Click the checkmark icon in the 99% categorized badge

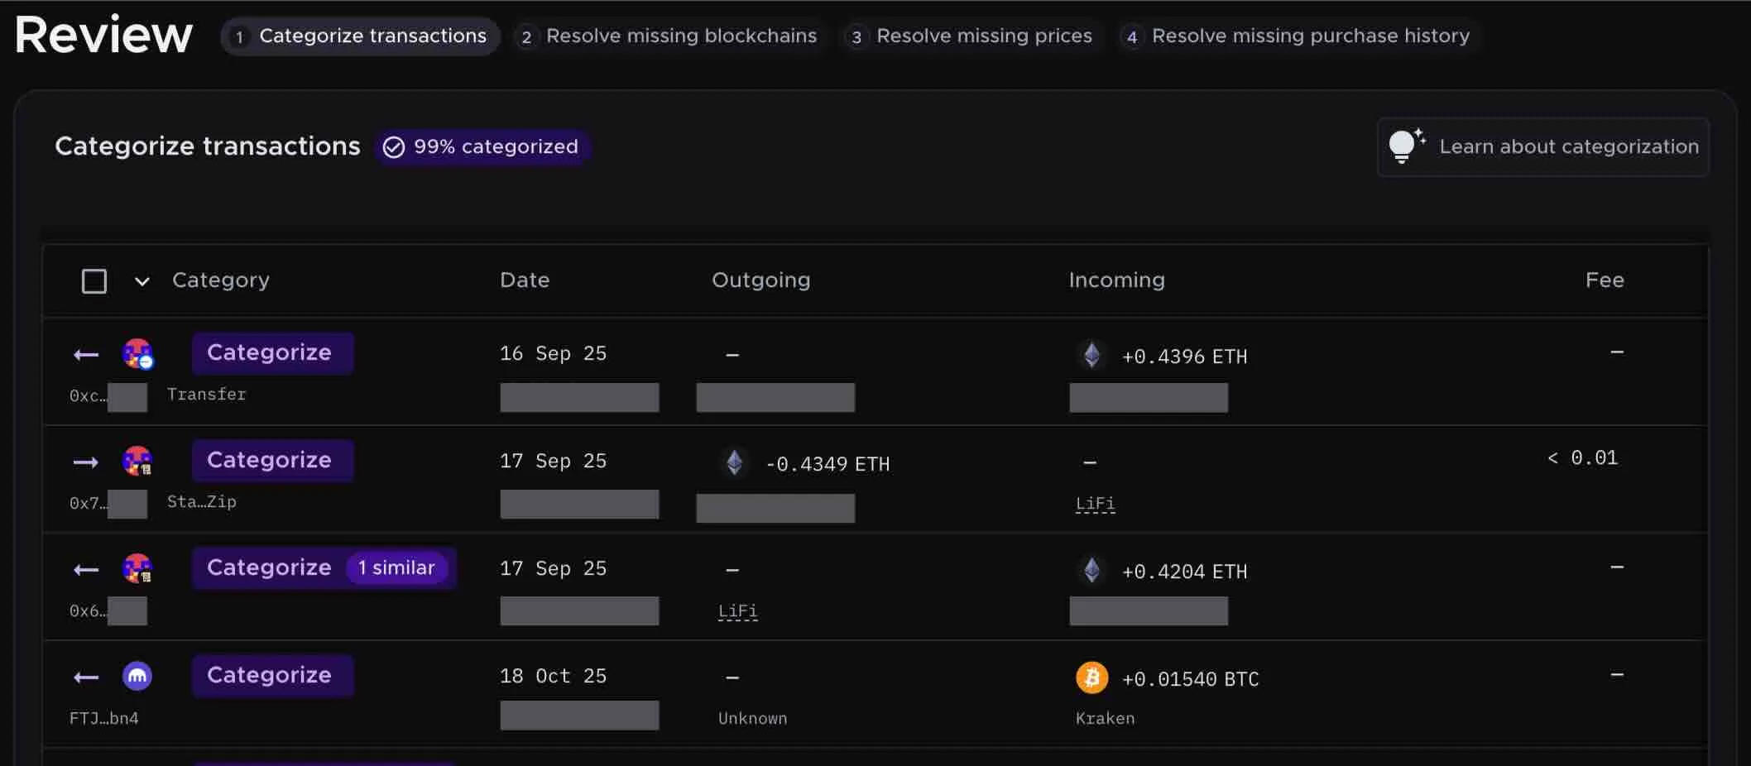[394, 147]
